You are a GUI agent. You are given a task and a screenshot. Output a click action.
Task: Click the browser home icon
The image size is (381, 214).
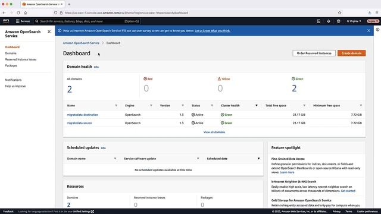(25, 12)
